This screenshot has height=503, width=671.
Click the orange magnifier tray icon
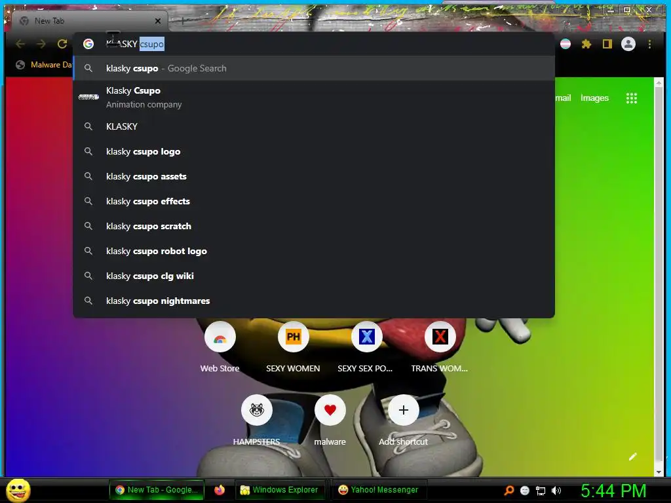point(508,490)
